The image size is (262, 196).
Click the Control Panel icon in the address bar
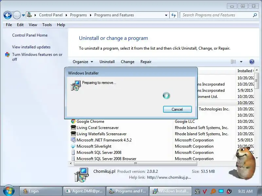click(29, 15)
